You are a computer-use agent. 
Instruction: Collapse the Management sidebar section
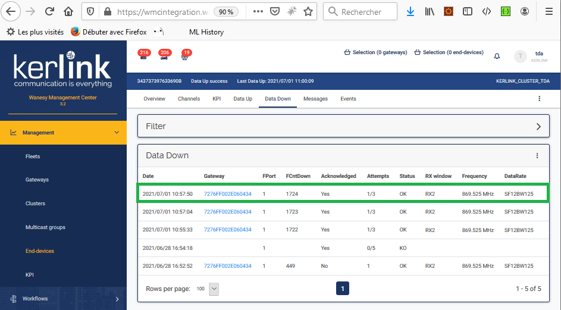click(116, 133)
